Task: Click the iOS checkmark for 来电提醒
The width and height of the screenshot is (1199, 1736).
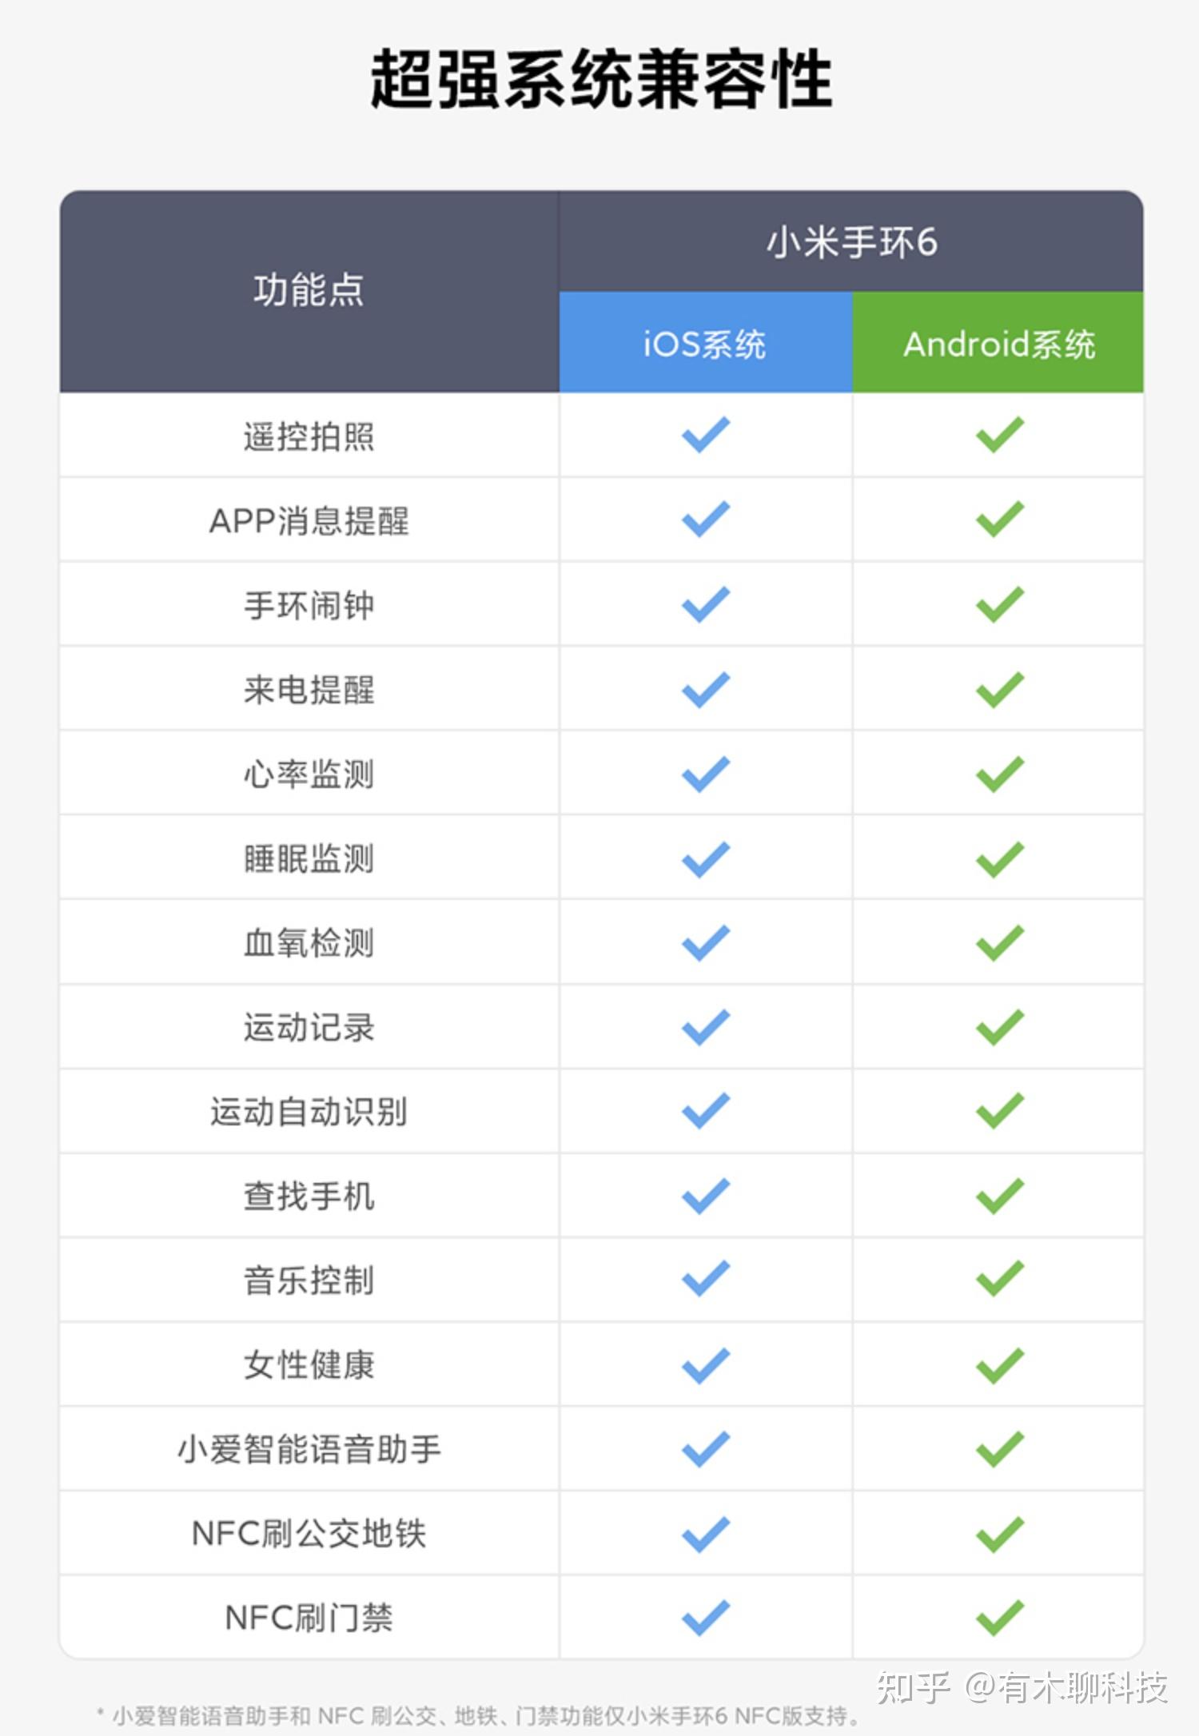Action: point(706,689)
